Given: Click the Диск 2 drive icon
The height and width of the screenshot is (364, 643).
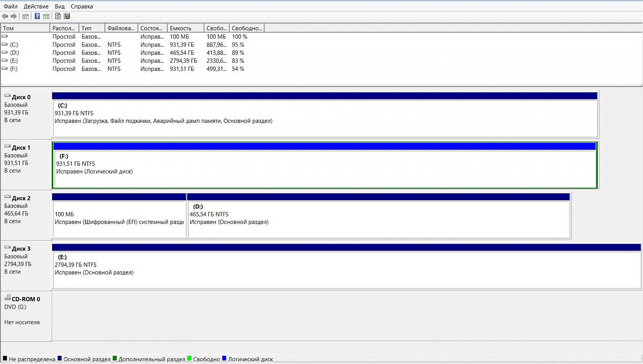Looking at the screenshot, I should 7,197.
